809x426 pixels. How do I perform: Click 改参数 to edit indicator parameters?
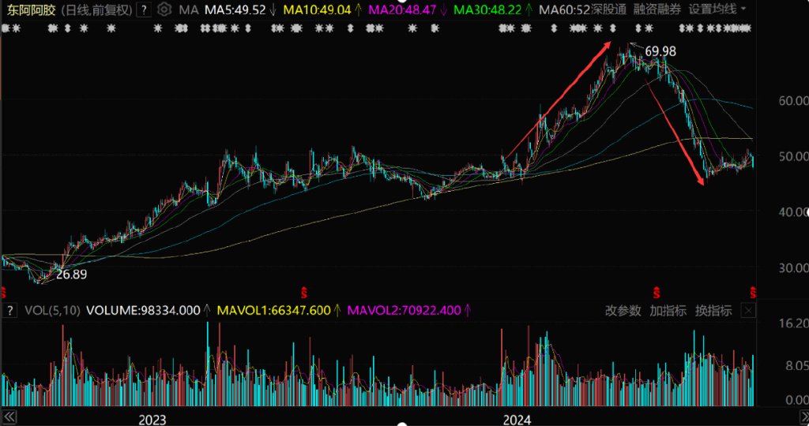point(623,311)
